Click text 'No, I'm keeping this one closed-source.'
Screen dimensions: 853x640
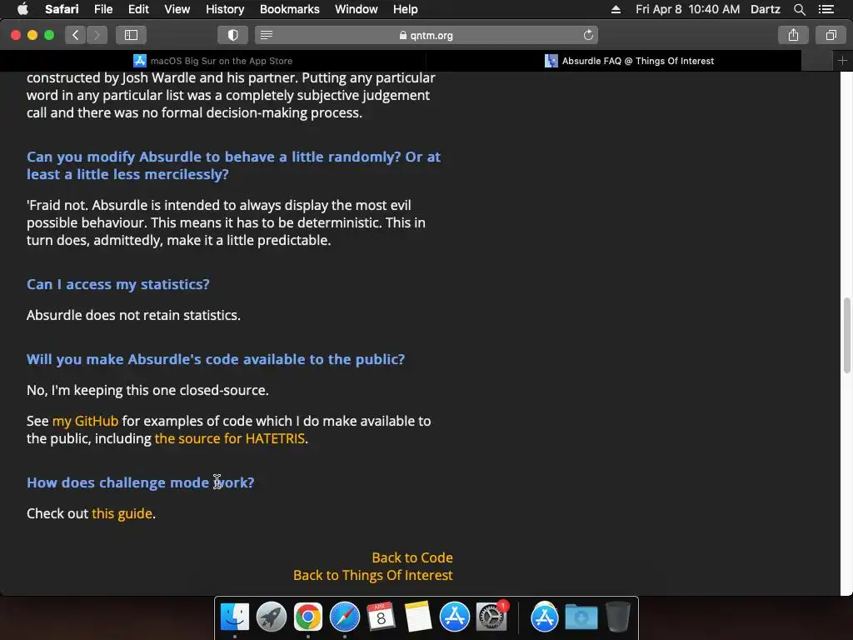(147, 390)
